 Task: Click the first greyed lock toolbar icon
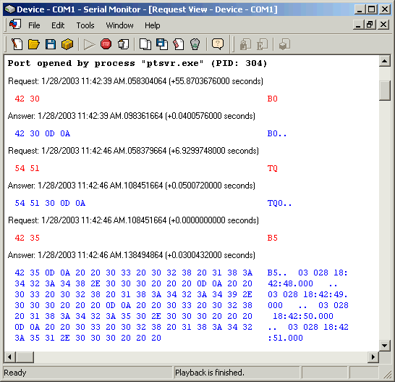click(245, 44)
